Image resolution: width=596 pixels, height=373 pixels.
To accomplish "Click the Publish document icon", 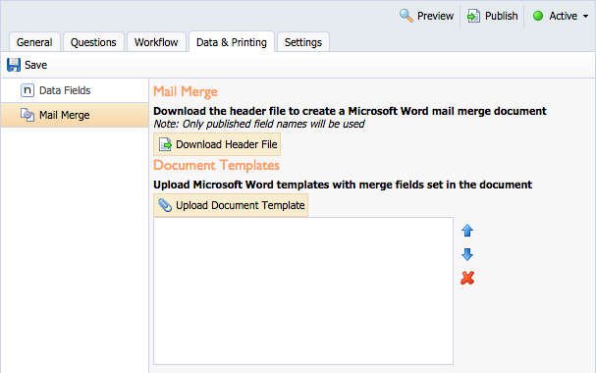I will 473,16.
